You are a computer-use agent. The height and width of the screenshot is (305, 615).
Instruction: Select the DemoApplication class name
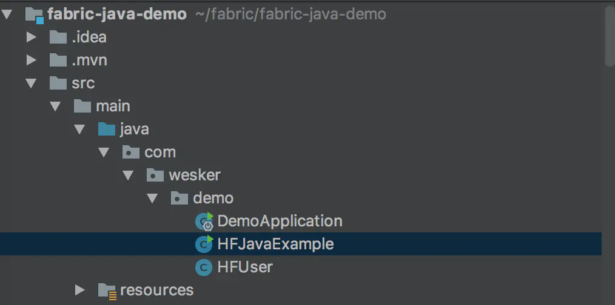(280, 221)
